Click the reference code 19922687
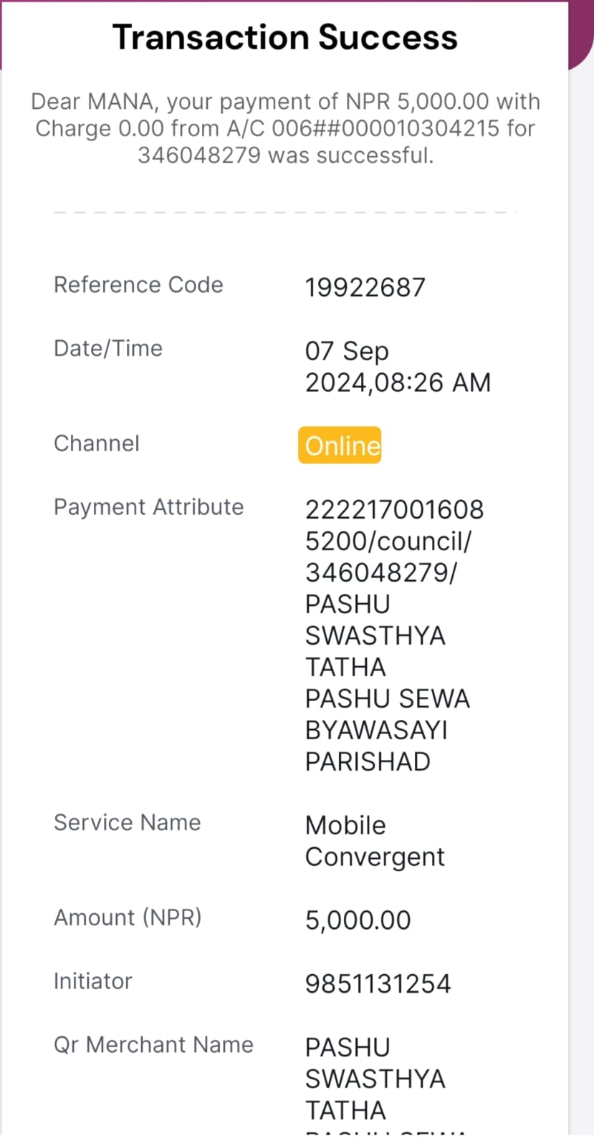594x1146 pixels. click(x=365, y=288)
